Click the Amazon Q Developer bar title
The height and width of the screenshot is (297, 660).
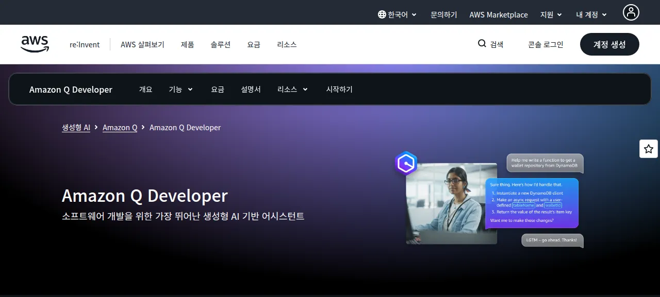tap(71, 90)
